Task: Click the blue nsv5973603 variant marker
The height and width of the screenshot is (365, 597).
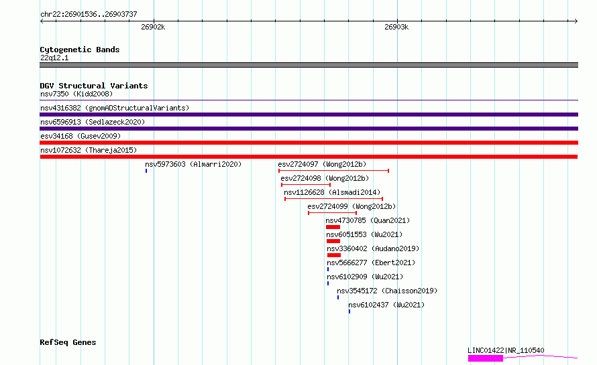Action: click(146, 171)
